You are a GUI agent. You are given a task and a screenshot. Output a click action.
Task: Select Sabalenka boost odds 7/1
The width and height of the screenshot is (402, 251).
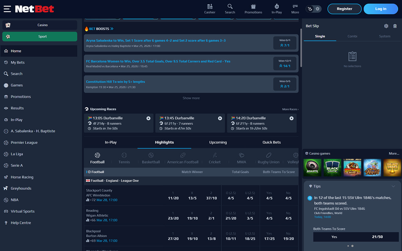[285, 43]
